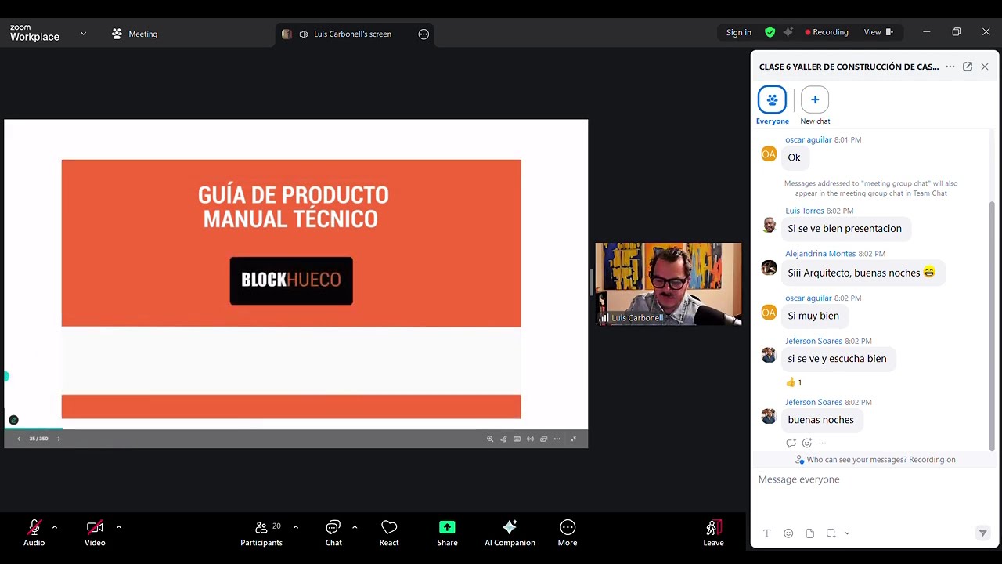Image resolution: width=1002 pixels, height=564 pixels.
Task: Click 'Si se ve bien presentacion' message
Action: pos(845,229)
